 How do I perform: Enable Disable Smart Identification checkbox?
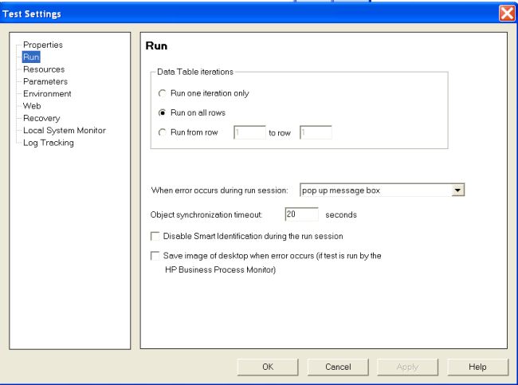tap(155, 236)
